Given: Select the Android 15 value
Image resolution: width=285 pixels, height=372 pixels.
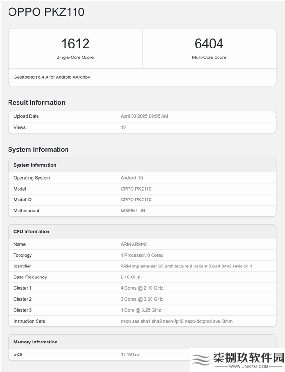Looking at the screenshot, I should (x=132, y=178).
